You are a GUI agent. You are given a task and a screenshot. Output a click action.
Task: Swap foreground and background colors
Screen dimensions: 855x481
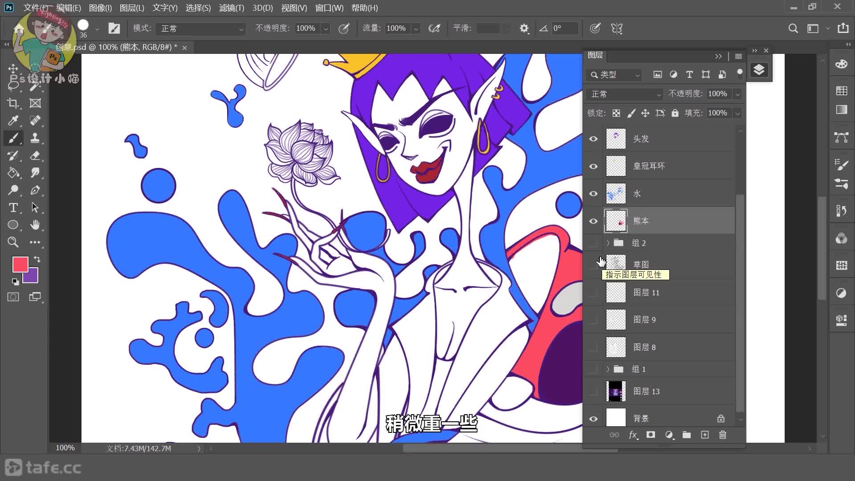[x=37, y=259]
